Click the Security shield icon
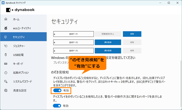The width and height of the screenshot is (182, 110). click(5, 37)
